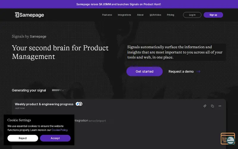Click the Generating your signal text
Viewport: 238px width, 149px height.
29,90
